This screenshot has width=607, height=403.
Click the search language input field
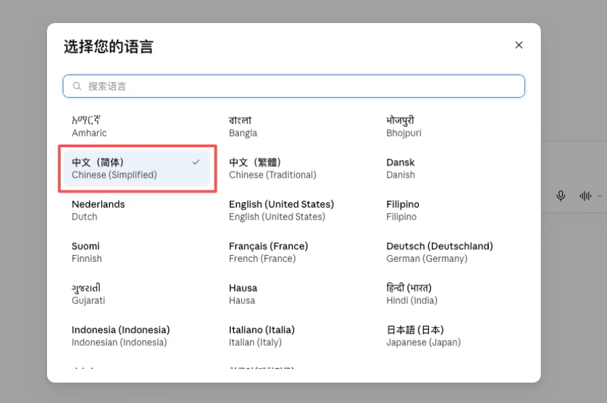click(x=294, y=86)
